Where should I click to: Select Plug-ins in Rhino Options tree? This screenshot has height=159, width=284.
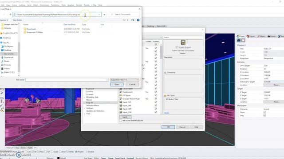[90, 102]
